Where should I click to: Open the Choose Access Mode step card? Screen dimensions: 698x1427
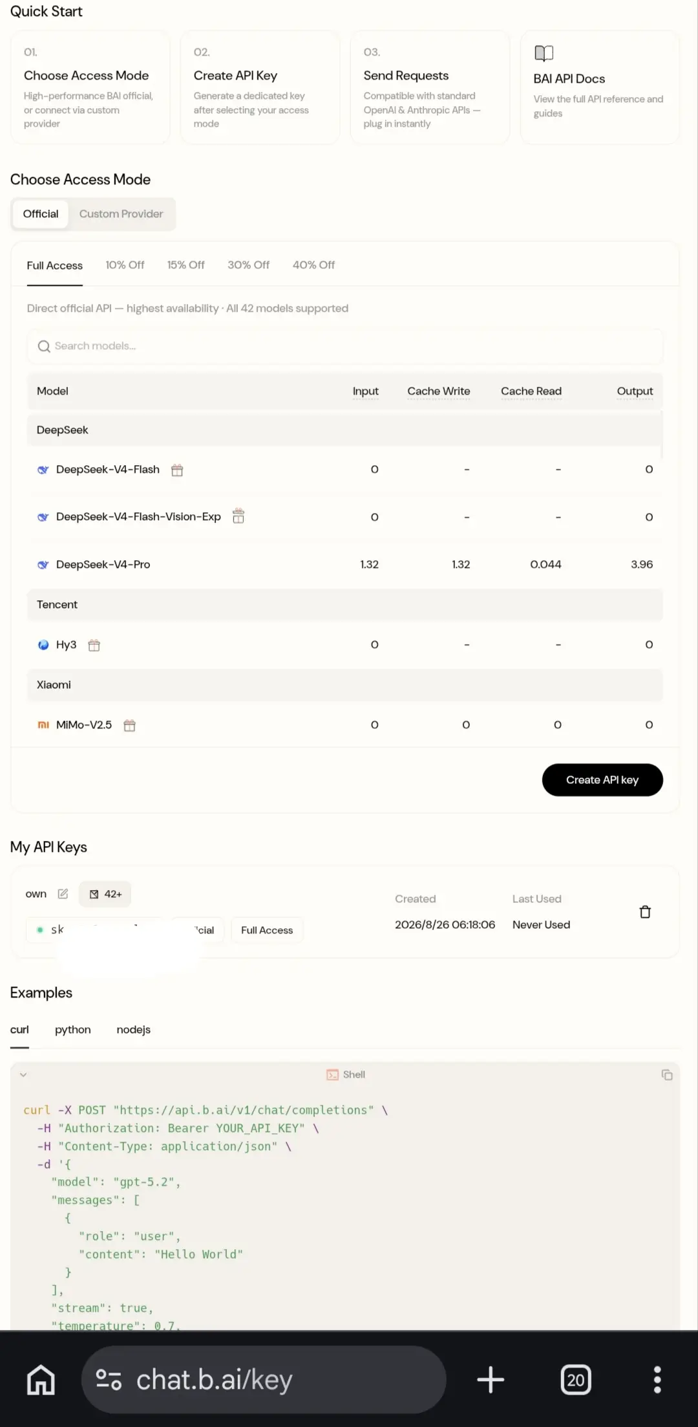(90, 87)
